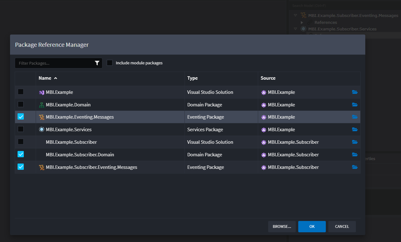Click the BROWSE... button
This screenshot has height=242, width=401.
tap(282, 227)
